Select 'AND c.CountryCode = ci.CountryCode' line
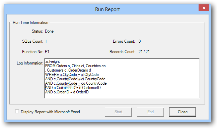The height and width of the screenshot is (129, 218). click(75, 79)
